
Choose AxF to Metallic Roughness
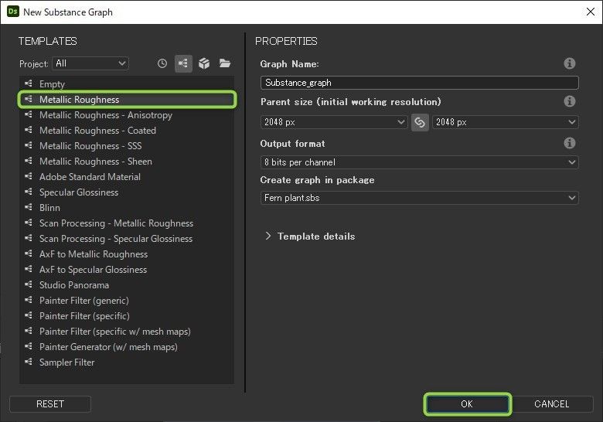(x=127, y=254)
